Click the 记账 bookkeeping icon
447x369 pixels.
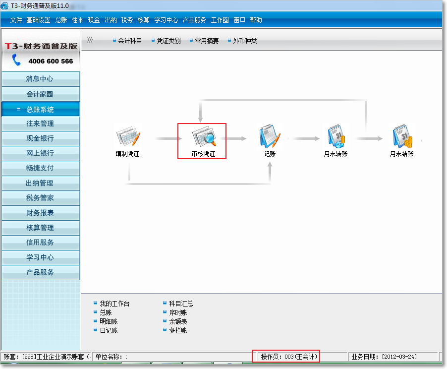pos(270,136)
